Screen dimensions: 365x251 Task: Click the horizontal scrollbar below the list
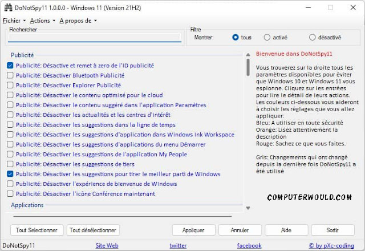pyautogui.click(x=123, y=216)
